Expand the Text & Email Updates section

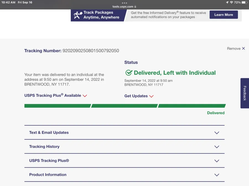[x=217, y=133]
